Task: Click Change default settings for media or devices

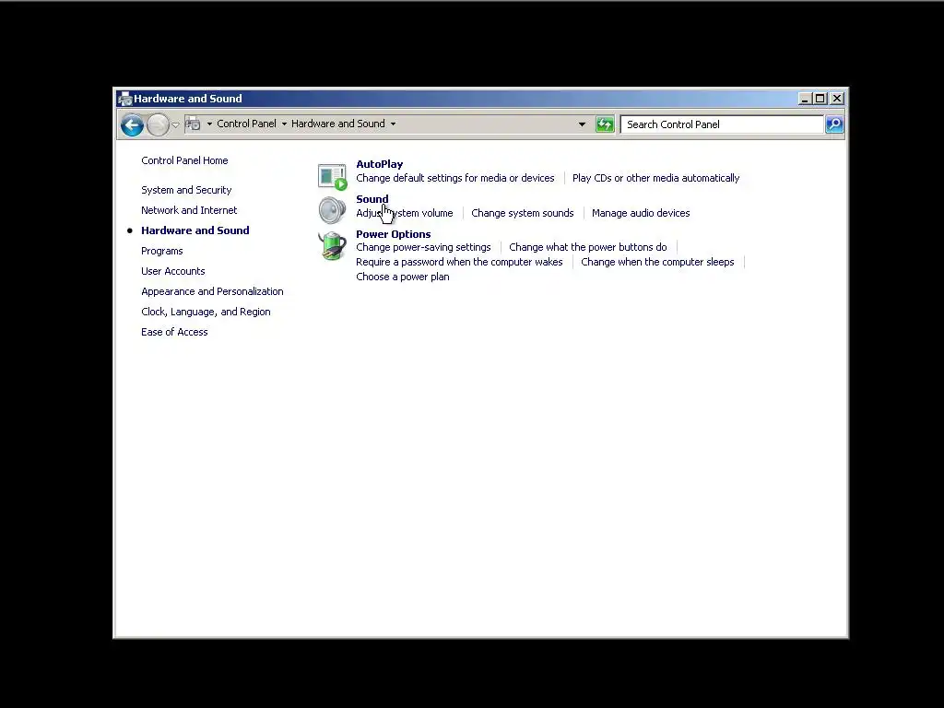Action: pos(455,178)
